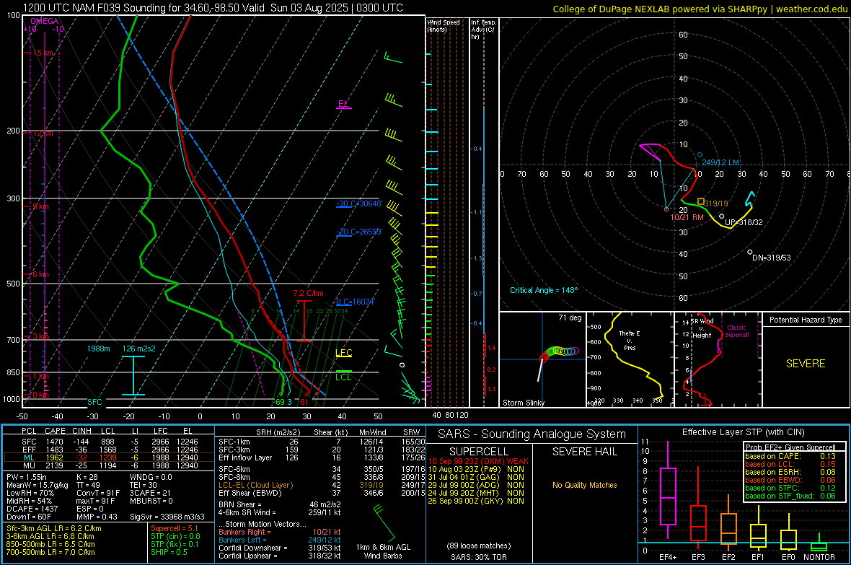The height and width of the screenshot is (565, 851).
Task: Click the yellow SEVERE hazard text
Action: pyautogui.click(x=806, y=364)
